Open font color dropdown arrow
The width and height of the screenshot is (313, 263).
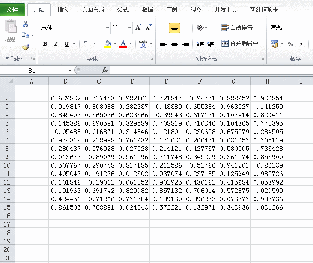(130, 43)
